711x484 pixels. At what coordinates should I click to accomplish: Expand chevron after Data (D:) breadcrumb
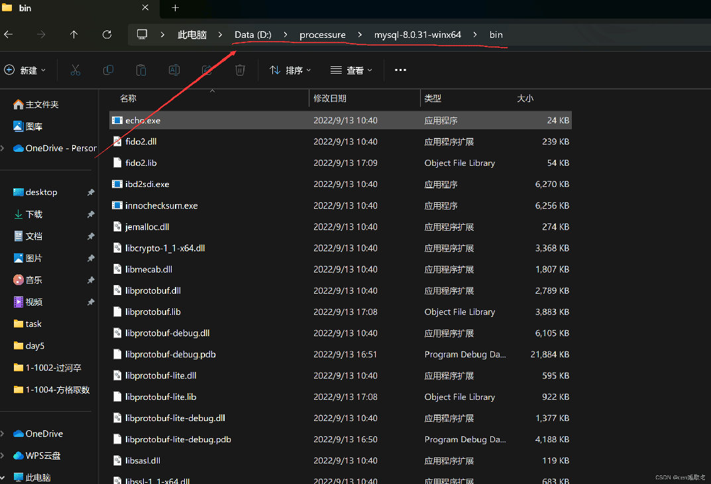285,34
